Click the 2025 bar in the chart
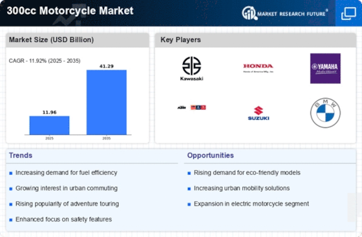Screen dimensions: 362x237 [49, 125]
